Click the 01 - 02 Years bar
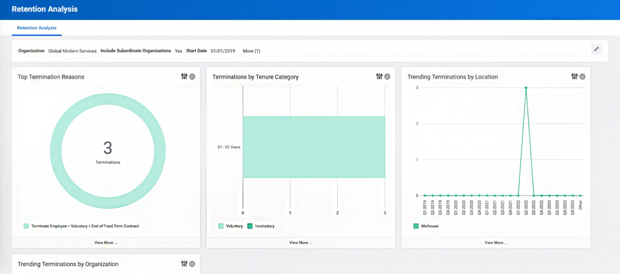 [x=314, y=147]
